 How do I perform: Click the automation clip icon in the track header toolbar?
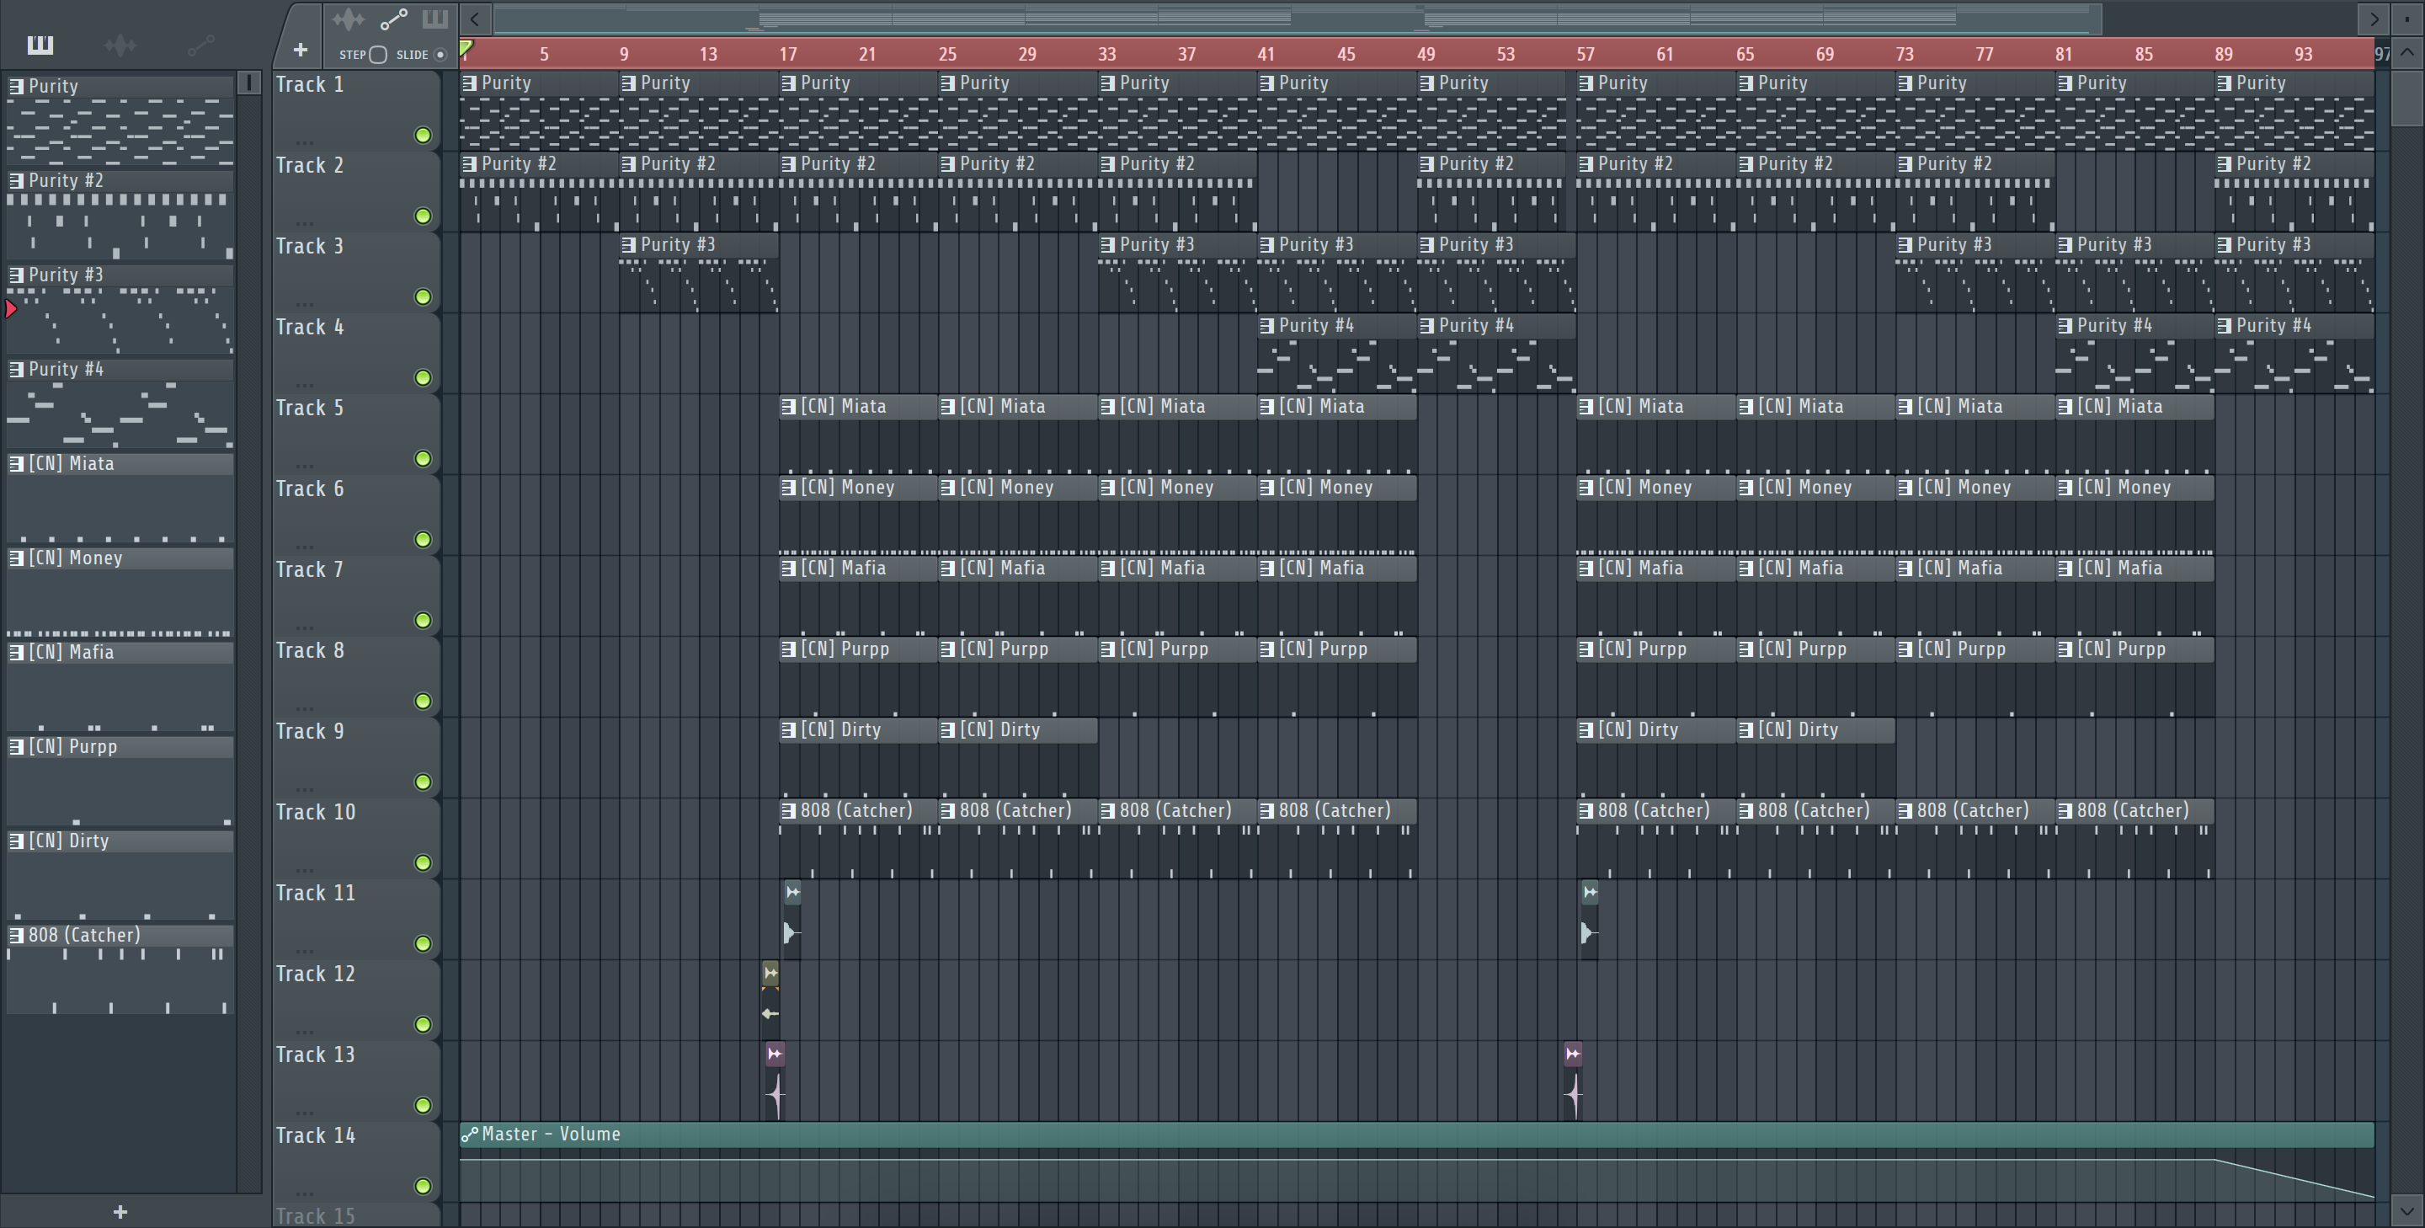pyautogui.click(x=393, y=18)
